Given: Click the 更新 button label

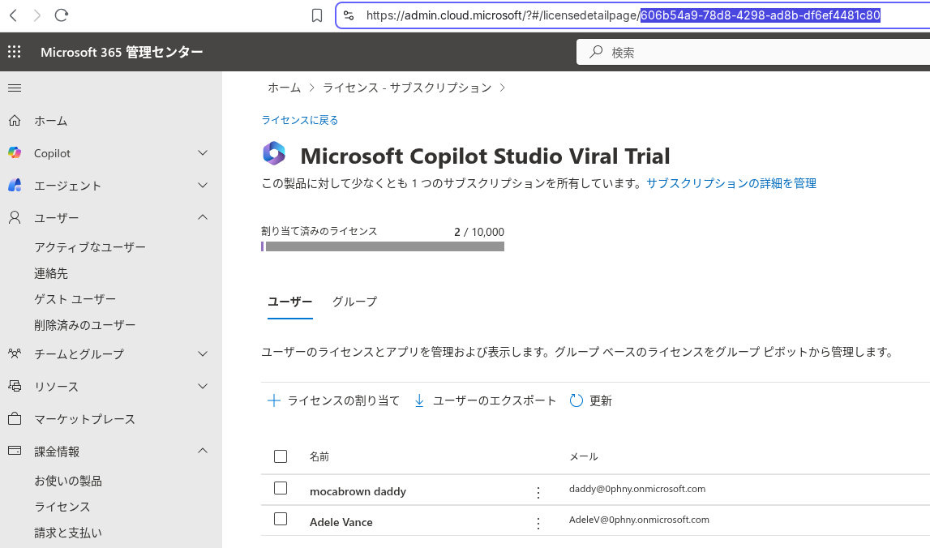Looking at the screenshot, I should tap(600, 401).
